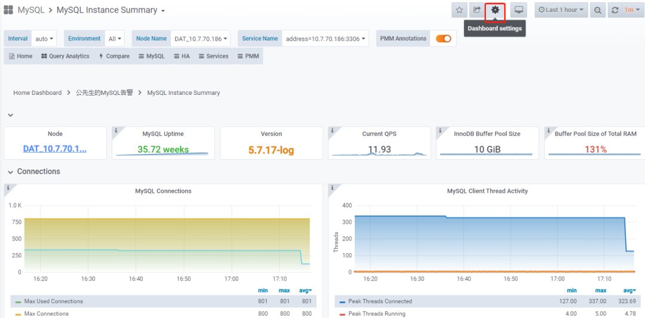Click Max Used Connections green color swatch
The image size is (645, 318).
click(19, 301)
